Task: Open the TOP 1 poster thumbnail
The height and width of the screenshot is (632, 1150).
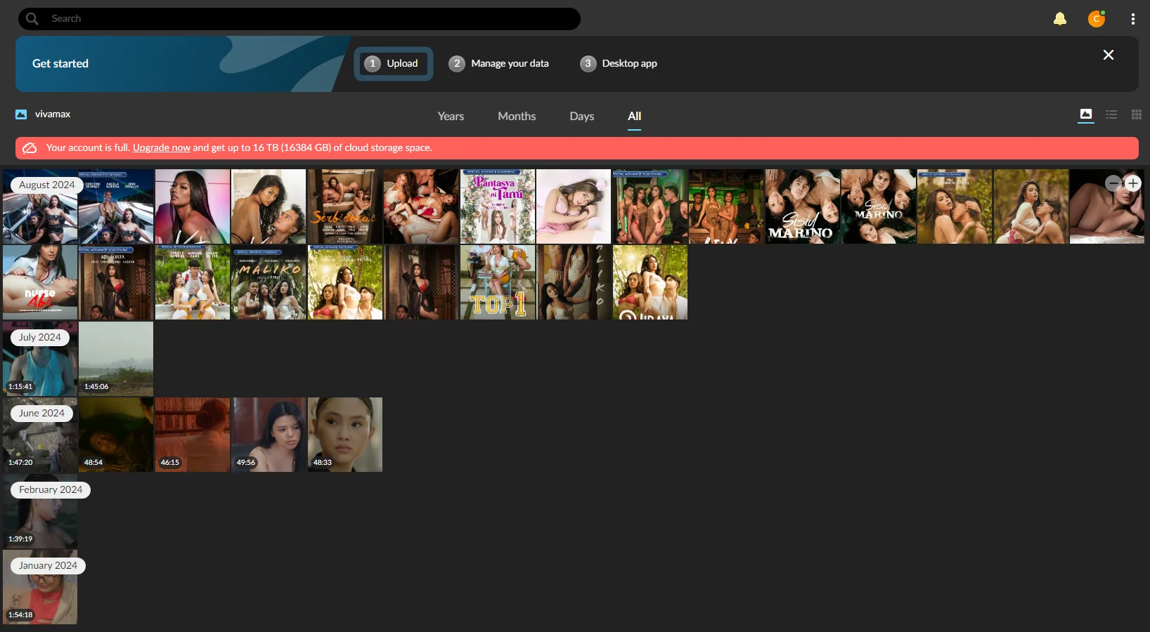Action: point(498,282)
